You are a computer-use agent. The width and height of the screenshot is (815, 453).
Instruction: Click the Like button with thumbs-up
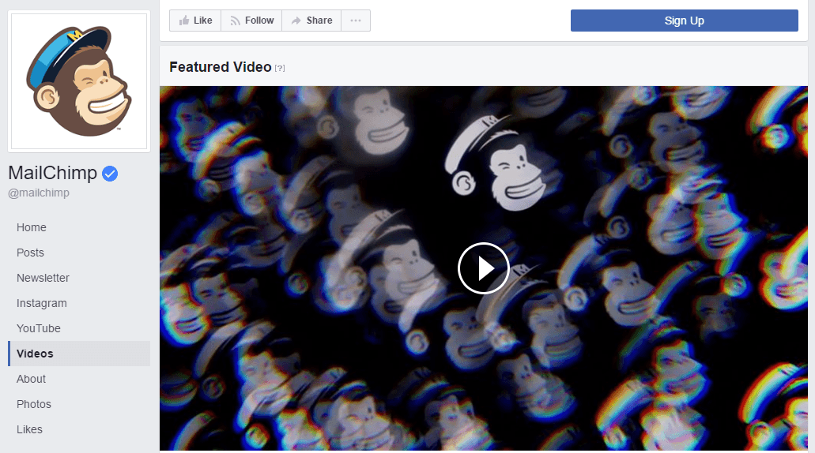(195, 21)
